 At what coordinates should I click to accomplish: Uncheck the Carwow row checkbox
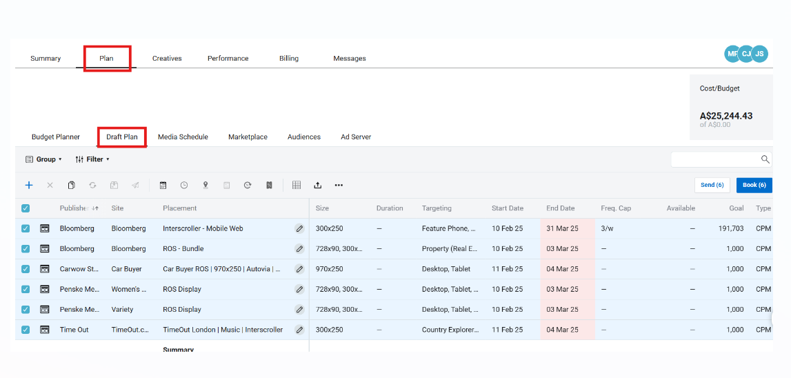tap(26, 269)
